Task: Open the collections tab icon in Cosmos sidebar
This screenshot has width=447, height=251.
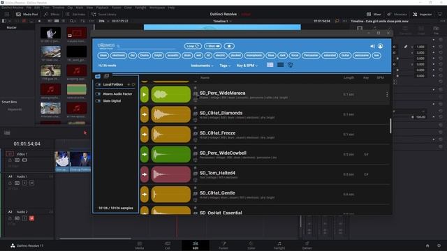Action: pyautogui.click(x=106, y=76)
